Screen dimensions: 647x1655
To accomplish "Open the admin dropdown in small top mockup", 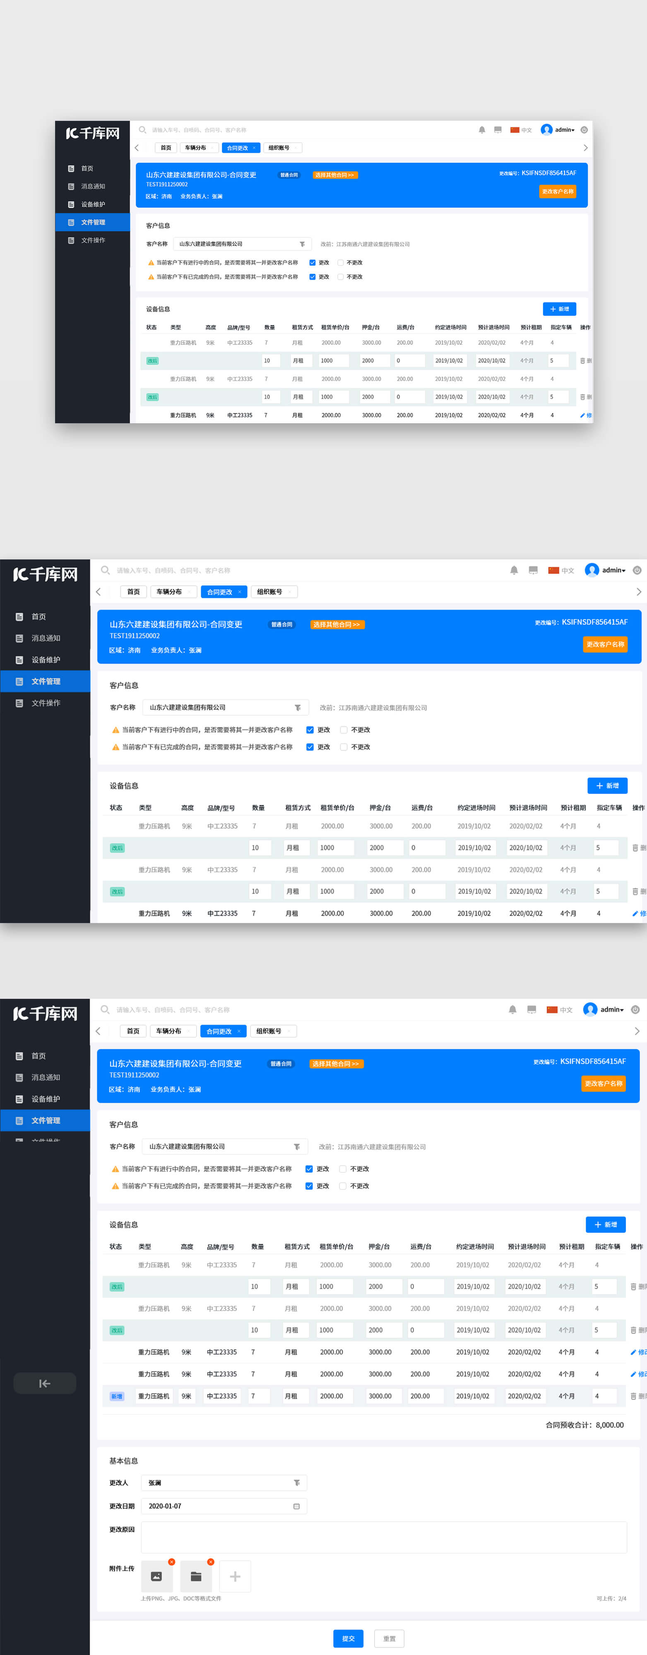I will [558, 130].
